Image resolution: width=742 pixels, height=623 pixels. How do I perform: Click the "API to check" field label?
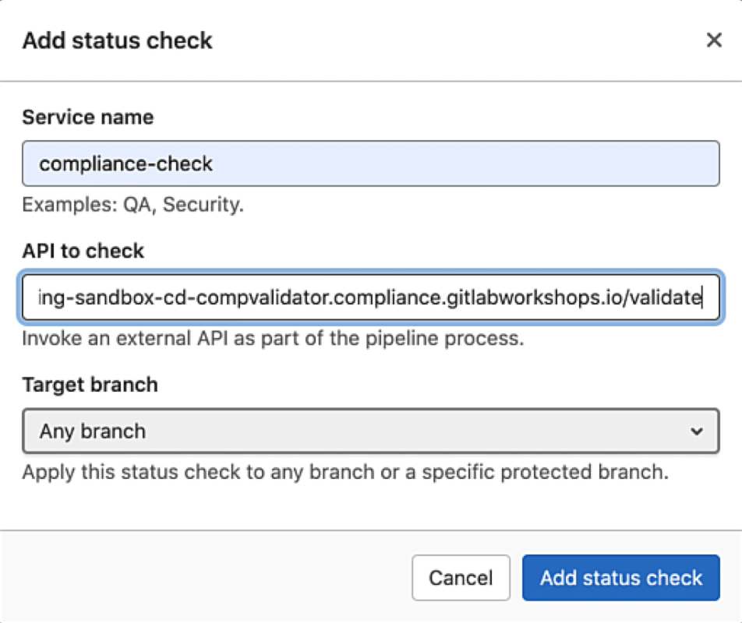click(x=83, y=252)
